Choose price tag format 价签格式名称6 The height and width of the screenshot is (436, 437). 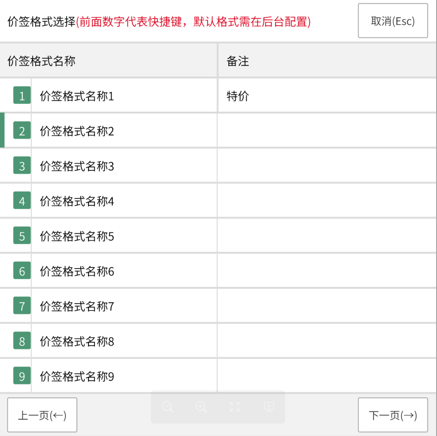tap(77, 271)
